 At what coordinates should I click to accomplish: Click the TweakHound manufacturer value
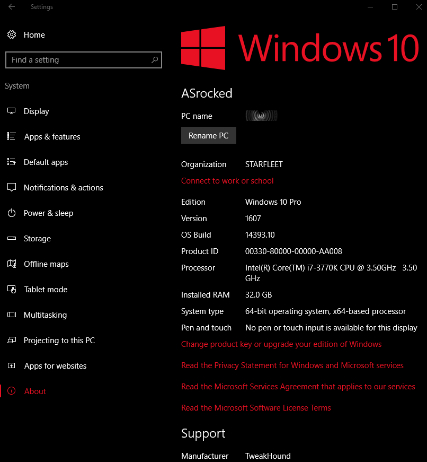point(268,456)
